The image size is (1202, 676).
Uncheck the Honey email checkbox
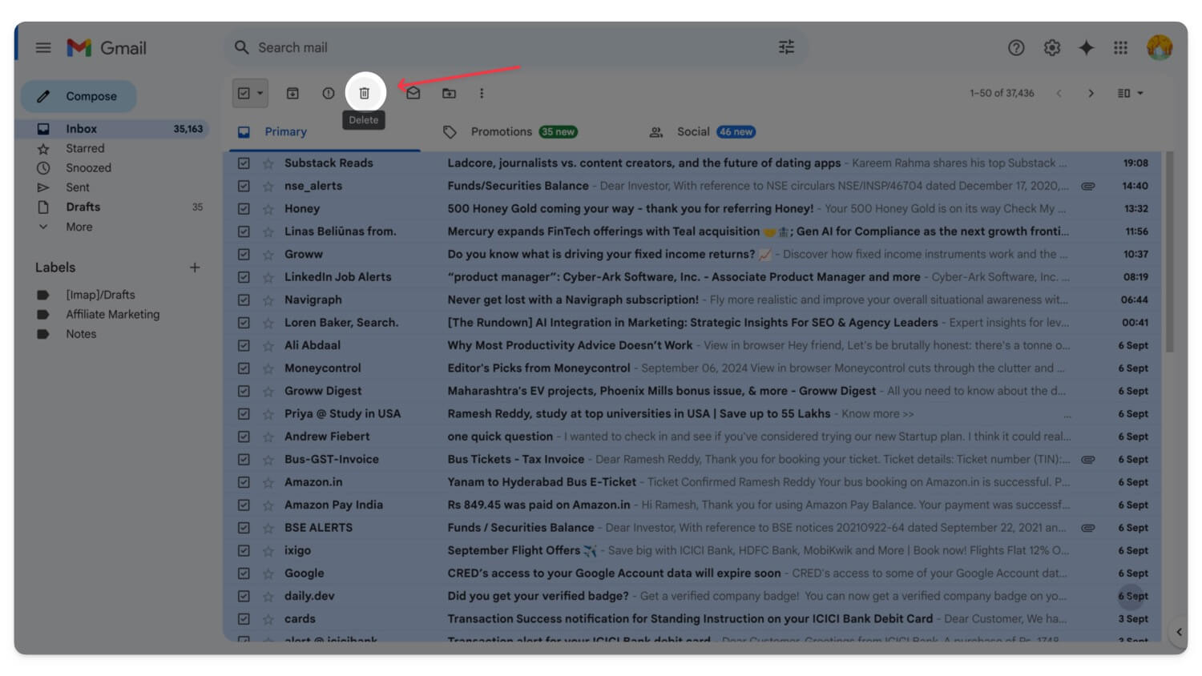point(244,208)
